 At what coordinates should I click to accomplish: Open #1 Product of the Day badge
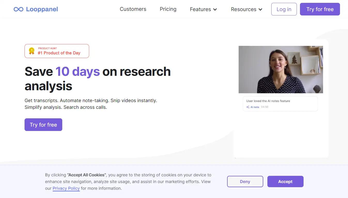point(57,51)
